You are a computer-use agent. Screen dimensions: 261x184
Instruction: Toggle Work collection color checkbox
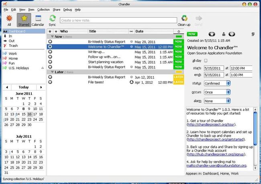(5, 53)
